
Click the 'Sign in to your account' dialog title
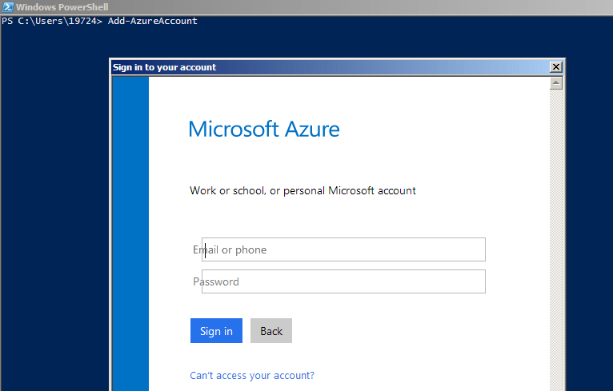coord(164,67)
